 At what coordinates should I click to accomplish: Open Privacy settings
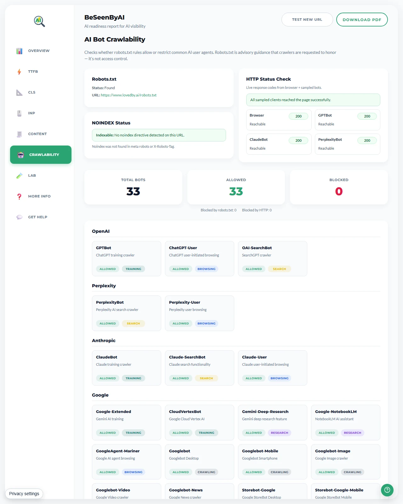24,494
